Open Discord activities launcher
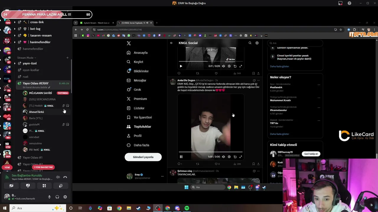The width and height of the screenshot is (378, 212). 44,186
